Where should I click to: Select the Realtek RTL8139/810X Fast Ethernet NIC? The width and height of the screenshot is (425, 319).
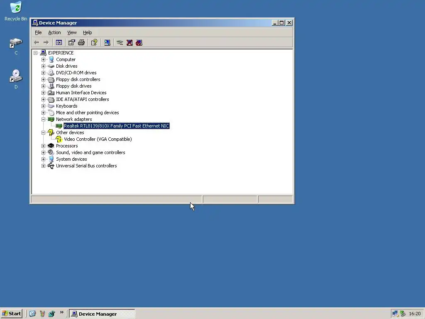pos(117,126)
